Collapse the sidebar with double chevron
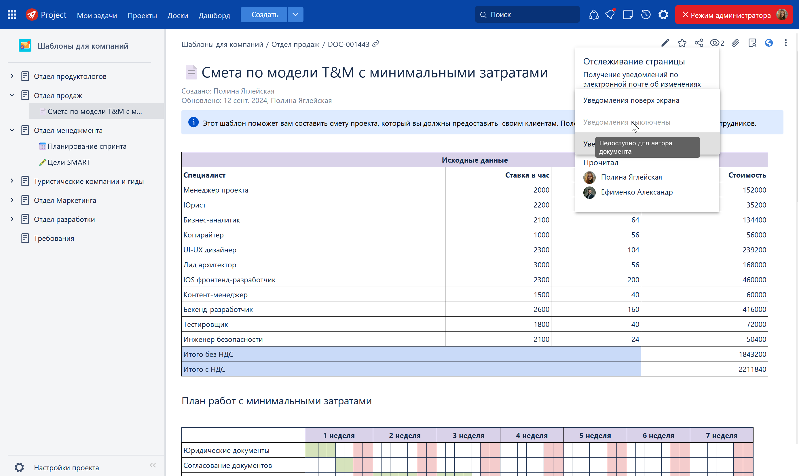 point(153,465)
